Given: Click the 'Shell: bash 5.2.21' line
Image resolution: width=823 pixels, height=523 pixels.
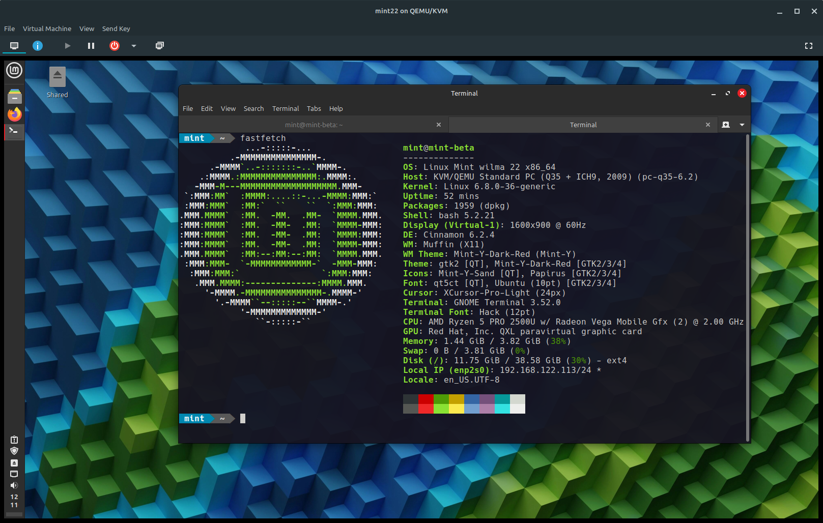Looking at the screenshot, I should [x=449, y=215].
